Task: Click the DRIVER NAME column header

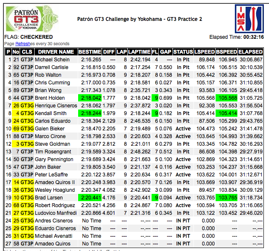Action: pyautogui.click(x=56, y=52)
